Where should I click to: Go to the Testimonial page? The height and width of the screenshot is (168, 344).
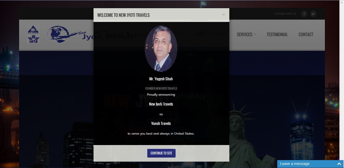point(277,34)
